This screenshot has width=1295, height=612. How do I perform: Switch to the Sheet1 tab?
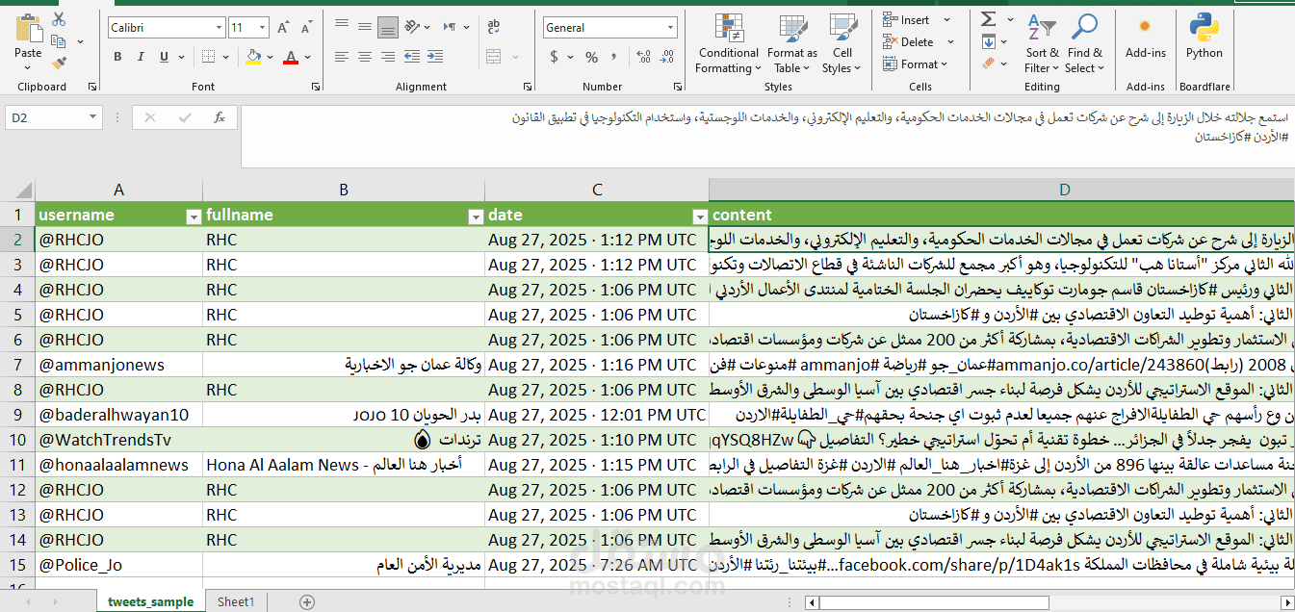click(x=236, y=602)
